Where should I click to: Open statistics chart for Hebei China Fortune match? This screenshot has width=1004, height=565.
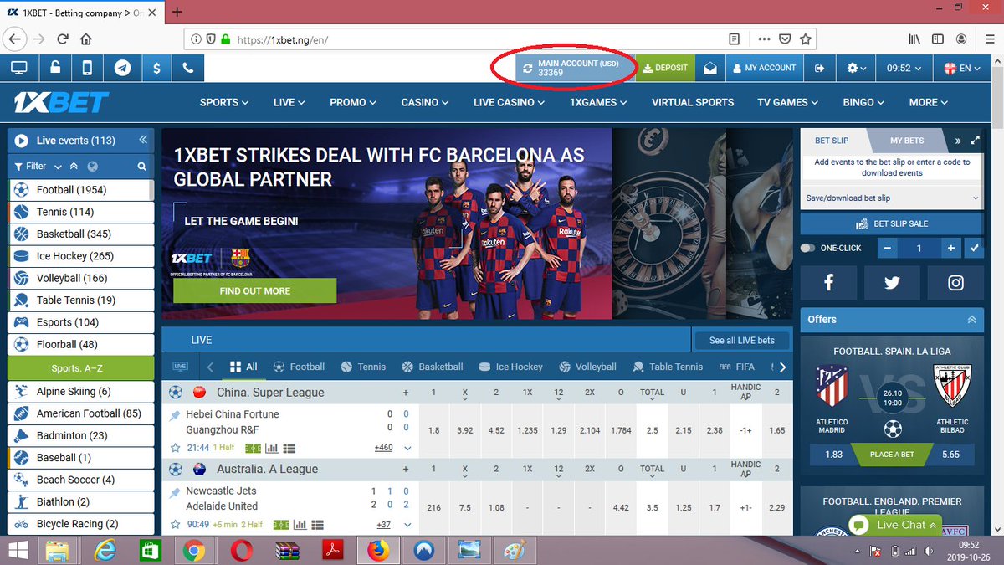pyautogui.click(x=273, y=448)
